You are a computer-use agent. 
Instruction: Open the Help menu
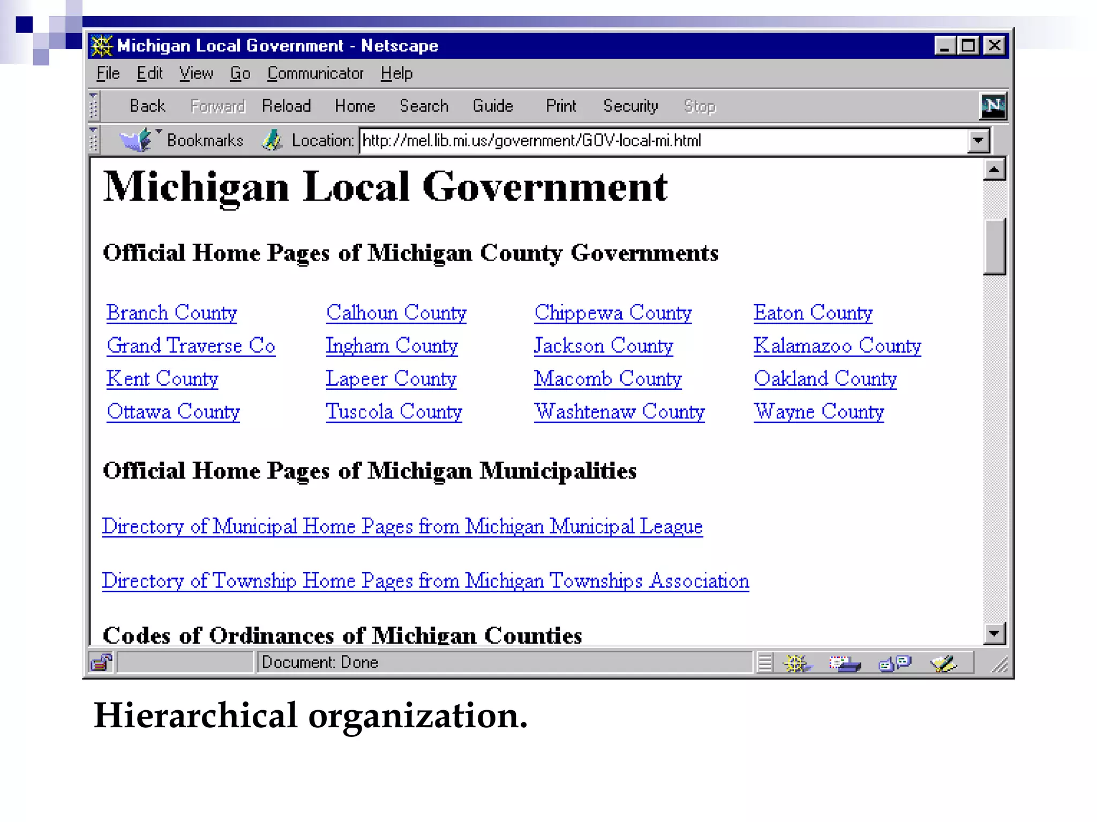pos(397,73)
